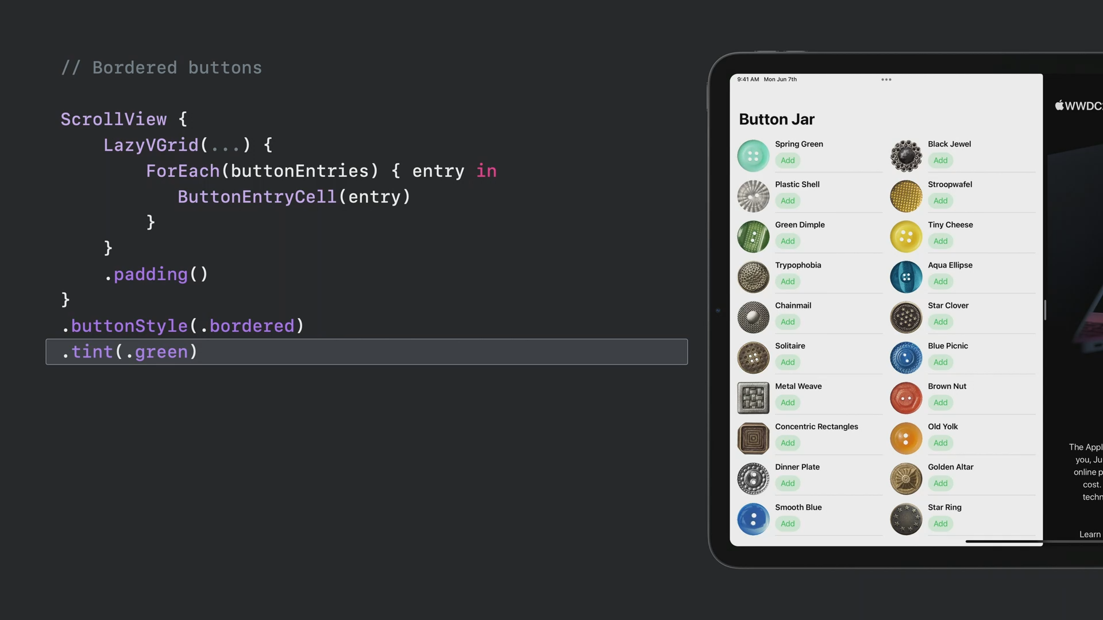Click the Smooth Blue button image
Viewport: 1103px width, 620px height.
tap(753, 519)
